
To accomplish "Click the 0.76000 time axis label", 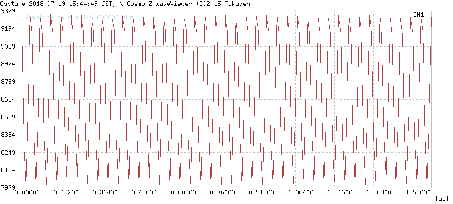I will tap(222, 193).
